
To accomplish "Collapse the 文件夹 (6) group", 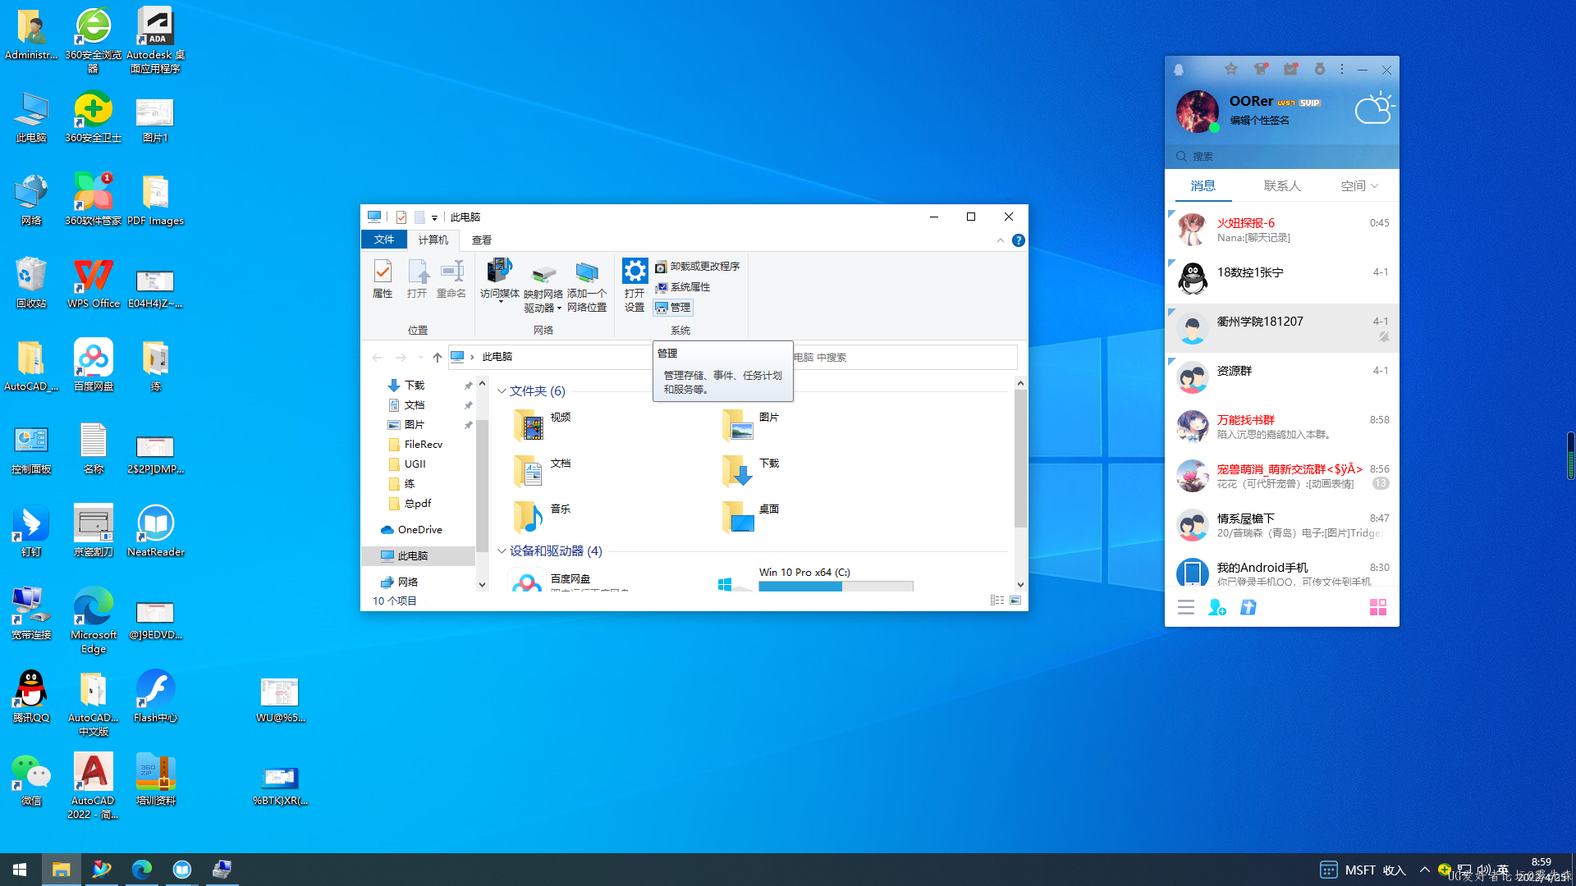I will pos(502,391).
